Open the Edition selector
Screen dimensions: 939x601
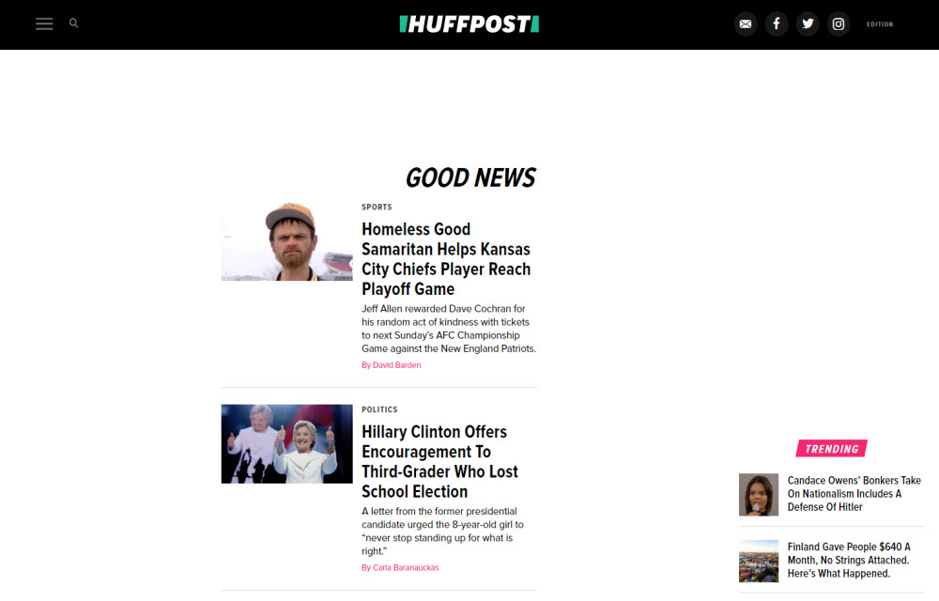click(x=880, y=24)
